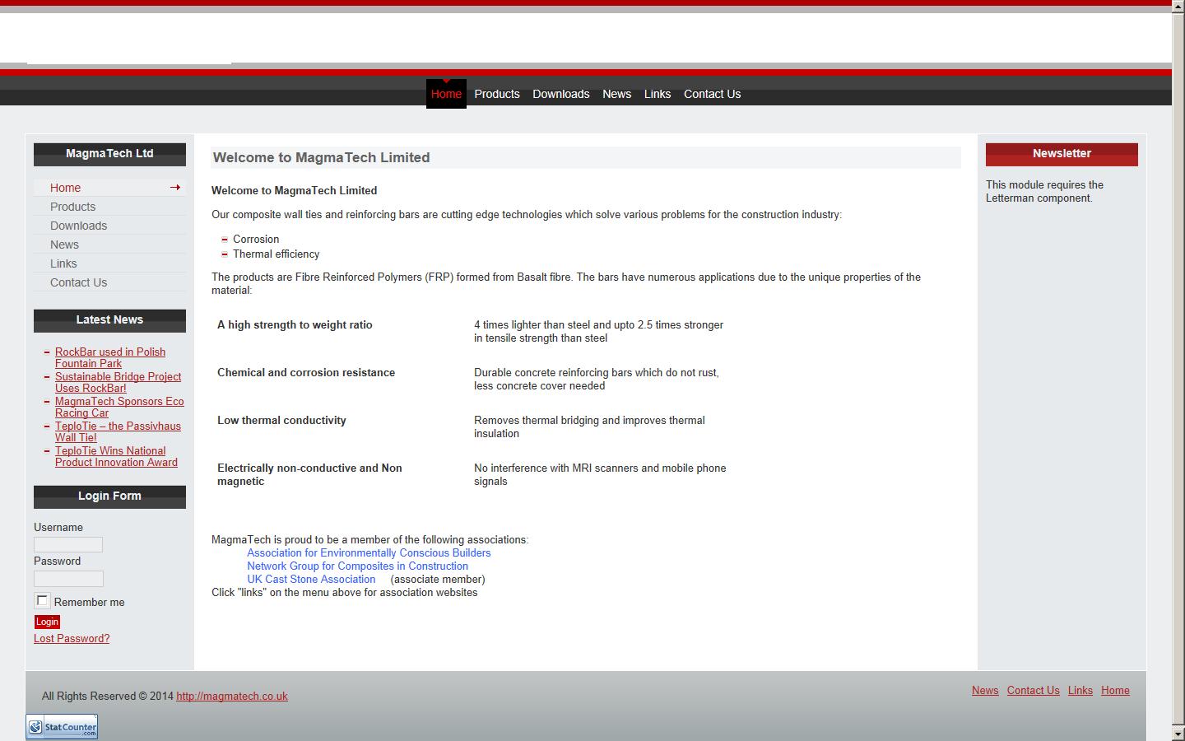The height and width of the screenshot is (741, 1185).
Task: Focus the Password input field
Action: pyautogui.click(x=68, y=578)
